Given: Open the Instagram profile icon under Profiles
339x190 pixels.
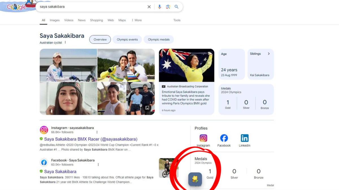Looking at the screenshot, I should coord(203,138).
